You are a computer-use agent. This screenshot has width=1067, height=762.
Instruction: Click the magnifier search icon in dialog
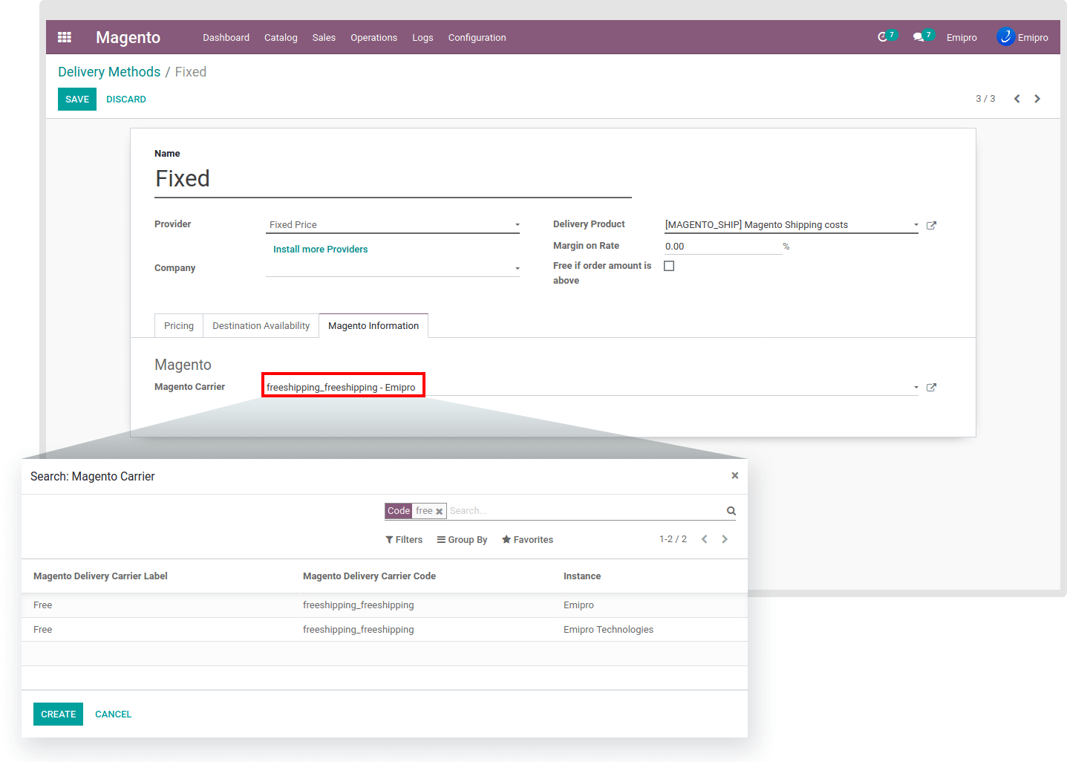point(731,511)
